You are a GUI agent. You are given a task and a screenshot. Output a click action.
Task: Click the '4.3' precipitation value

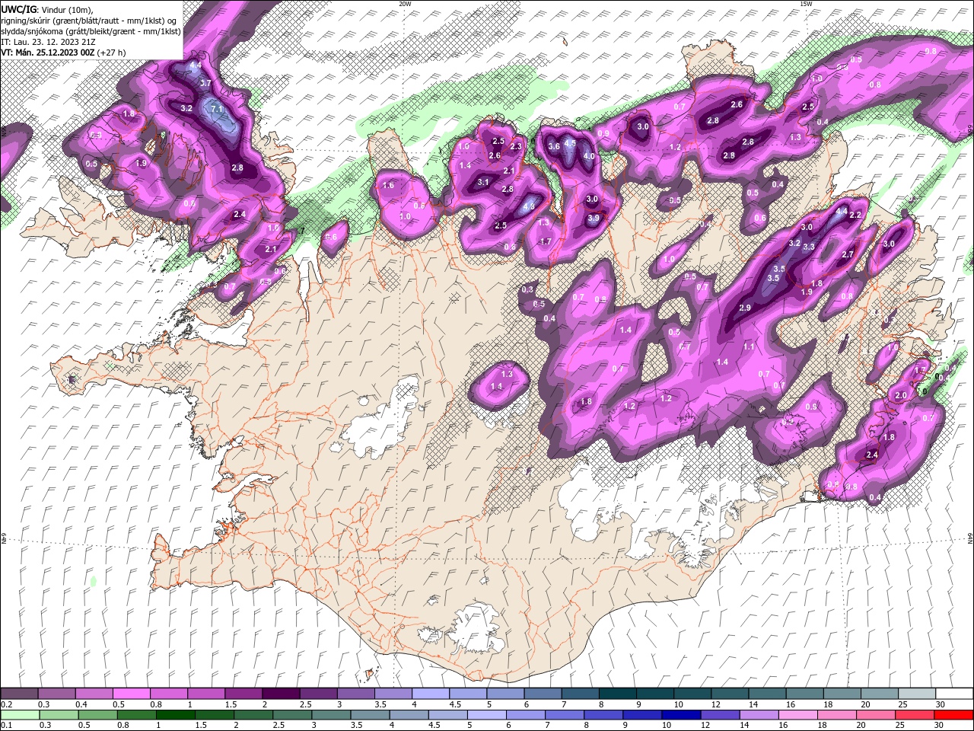(x=529, y=206)
